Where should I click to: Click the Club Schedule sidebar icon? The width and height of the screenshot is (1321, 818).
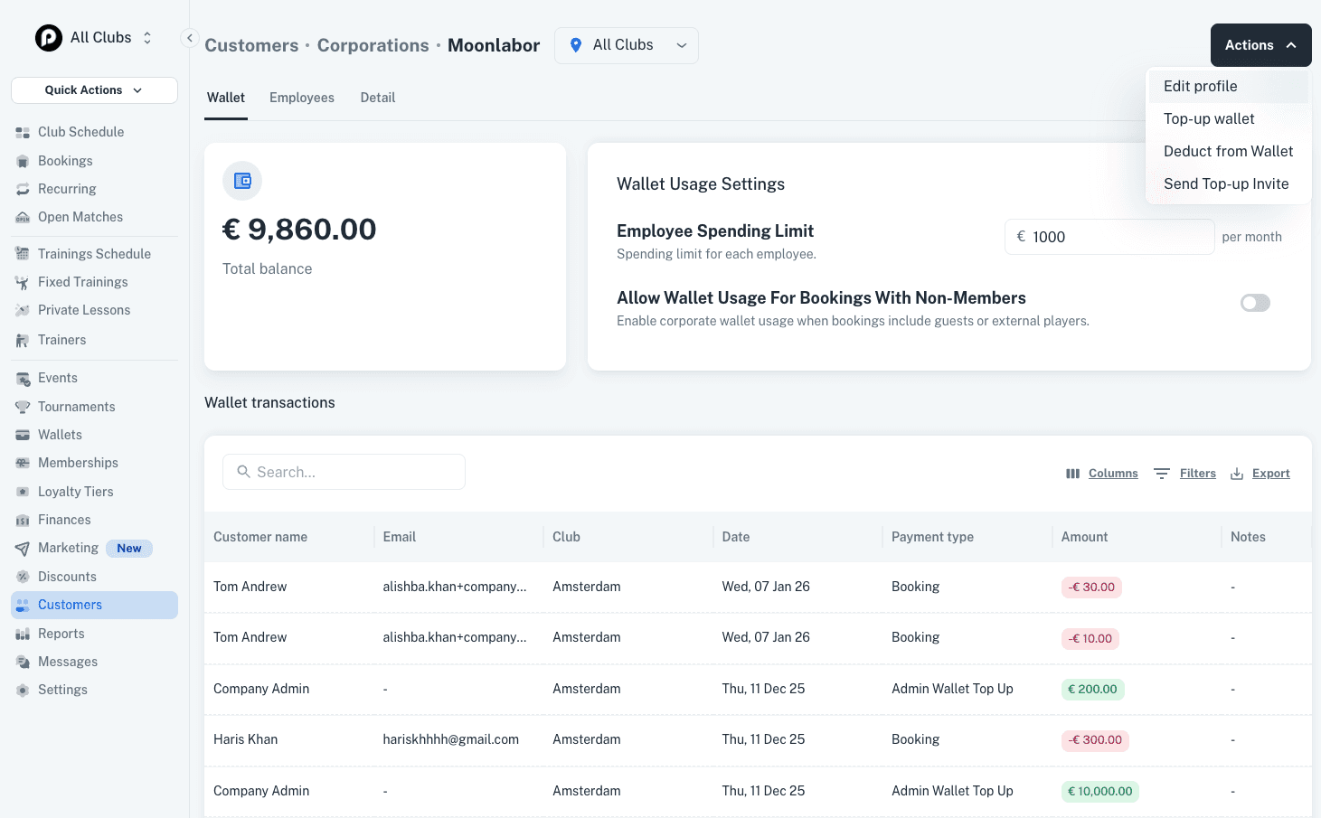point(23,132)
